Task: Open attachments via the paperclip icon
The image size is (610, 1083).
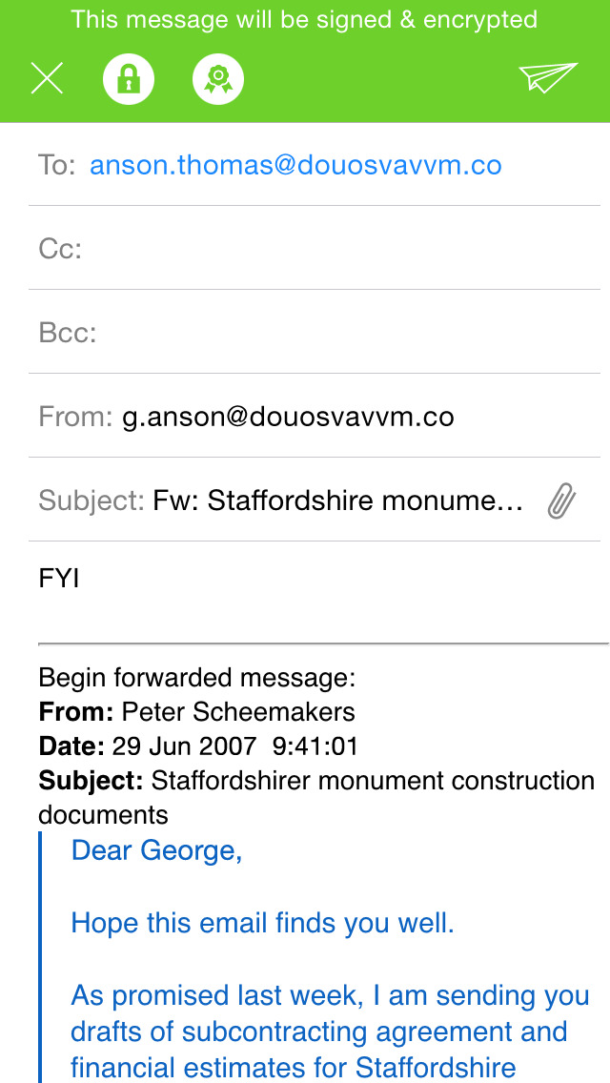Action: [562, 500]
